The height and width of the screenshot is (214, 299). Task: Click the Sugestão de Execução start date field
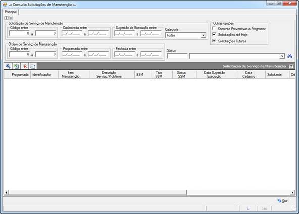125,33
